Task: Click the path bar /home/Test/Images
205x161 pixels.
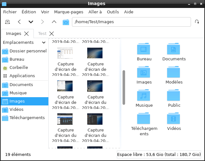Action: tap(131, 22)
